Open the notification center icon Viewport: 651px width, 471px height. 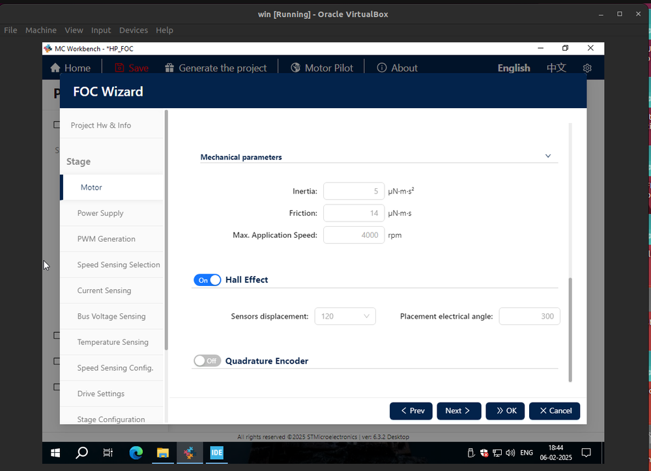click(x=586, y=453)
